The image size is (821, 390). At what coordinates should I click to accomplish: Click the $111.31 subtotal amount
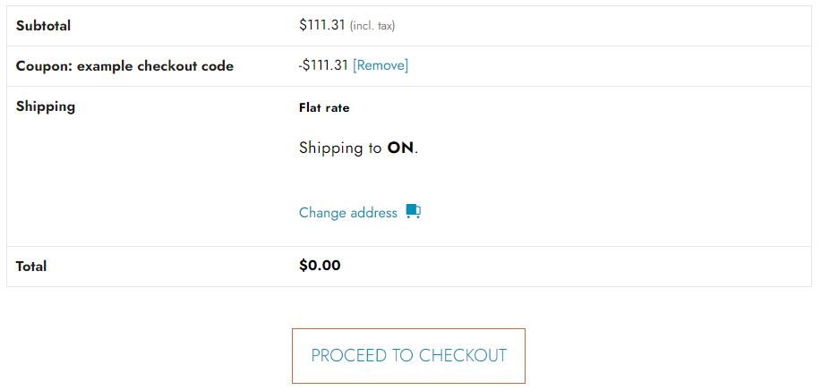pos(322,25)
